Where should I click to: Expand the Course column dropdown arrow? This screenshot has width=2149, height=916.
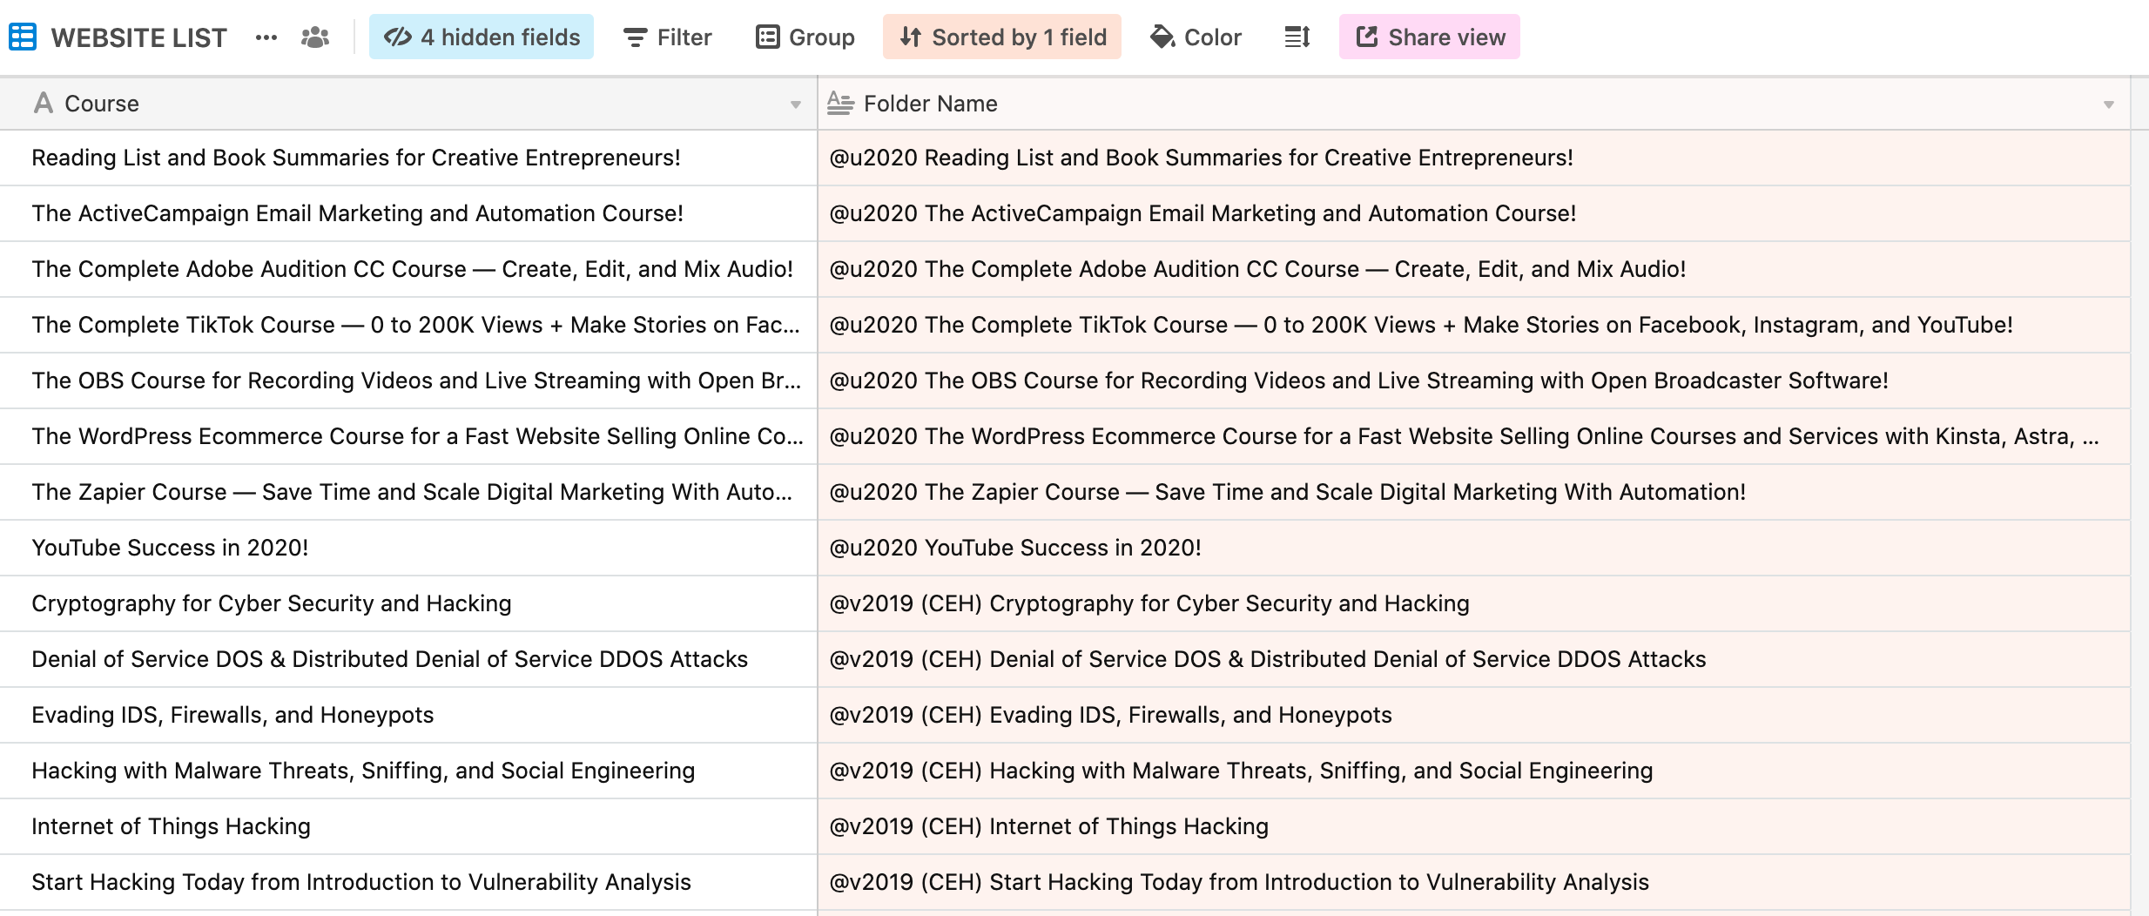coord(795,104)
